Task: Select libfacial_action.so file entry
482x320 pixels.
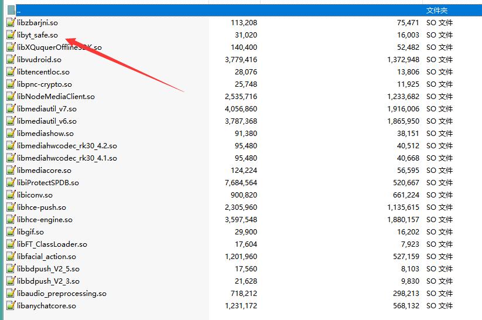Action: [x=46, y=257]
